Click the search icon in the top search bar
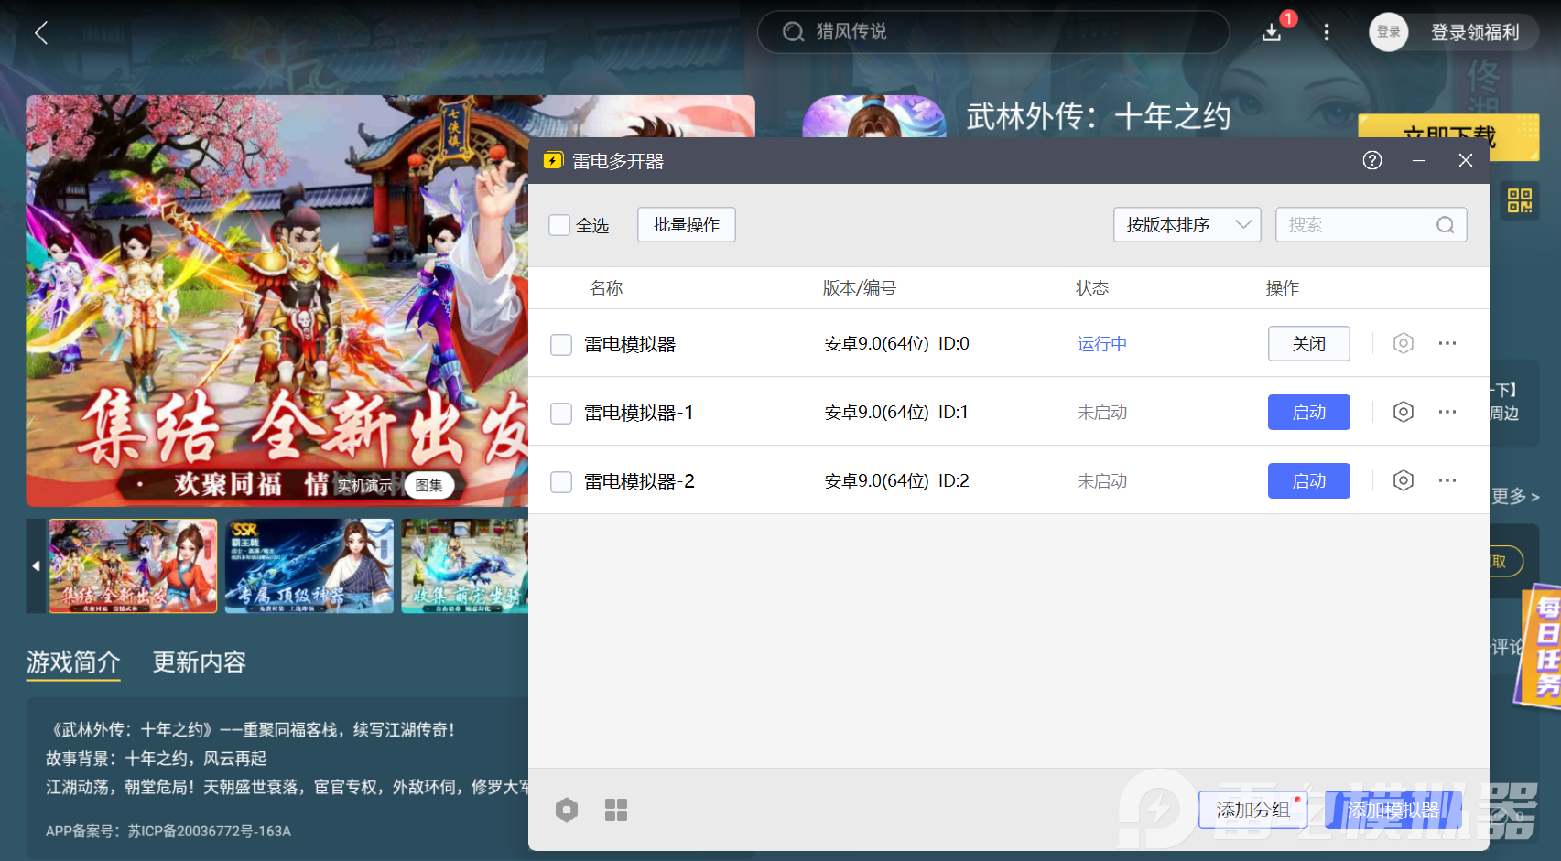Viewport: 1561px width, 861px height. 793,32
